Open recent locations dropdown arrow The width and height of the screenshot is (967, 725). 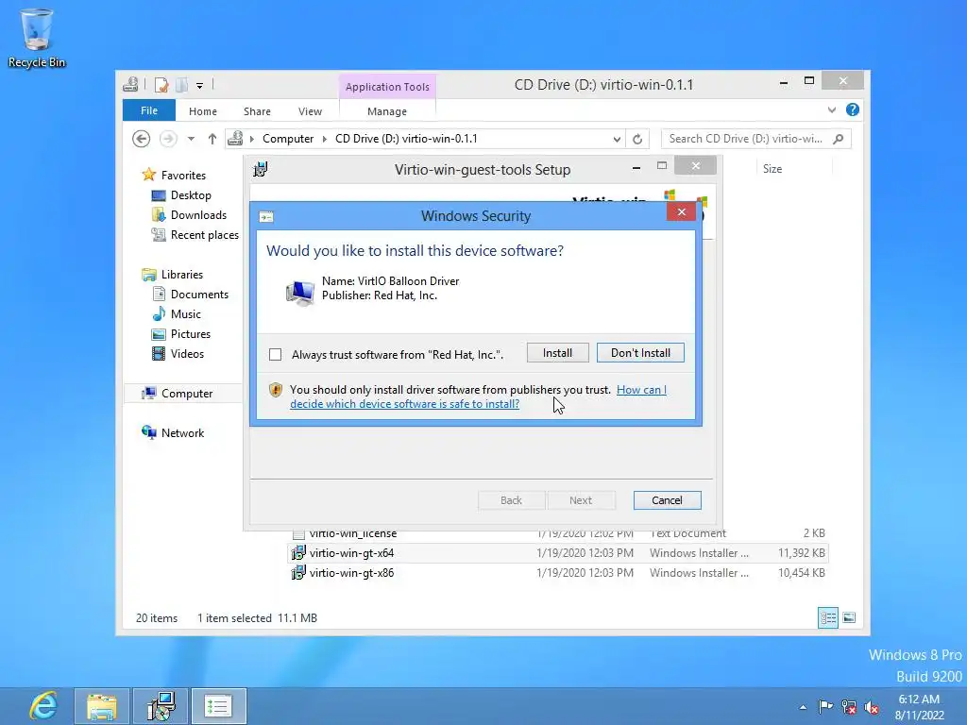pos(191,139)
